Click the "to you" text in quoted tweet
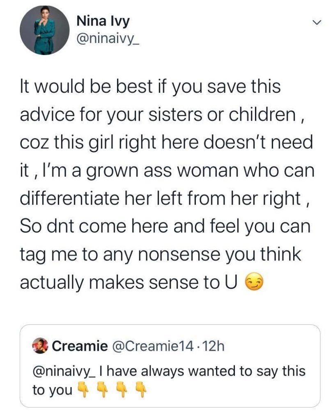Viewport: 333px width, 420px height. click(x=52, y=389)
